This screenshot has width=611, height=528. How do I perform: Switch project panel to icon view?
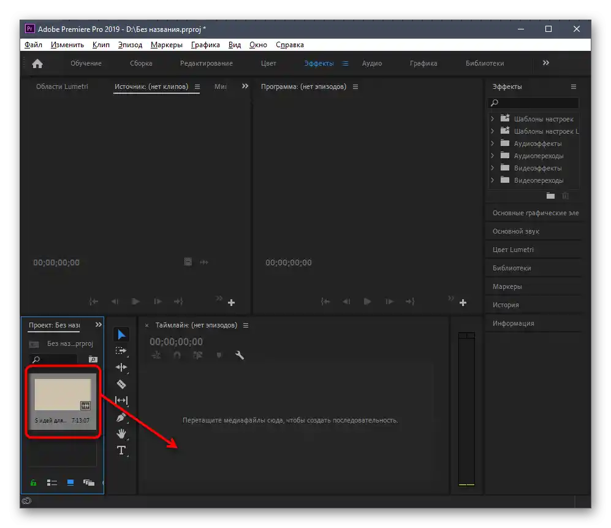pyautogui.click(x=70, y=483)
